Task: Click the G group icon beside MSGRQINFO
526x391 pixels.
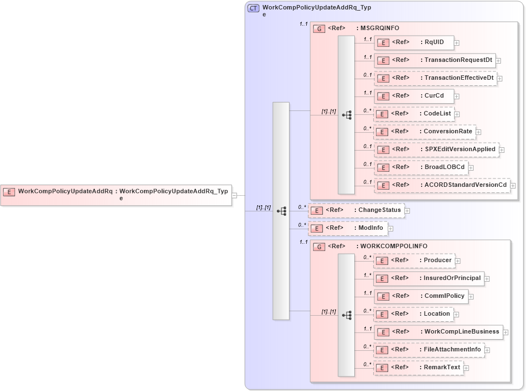Action: point(319,28)
